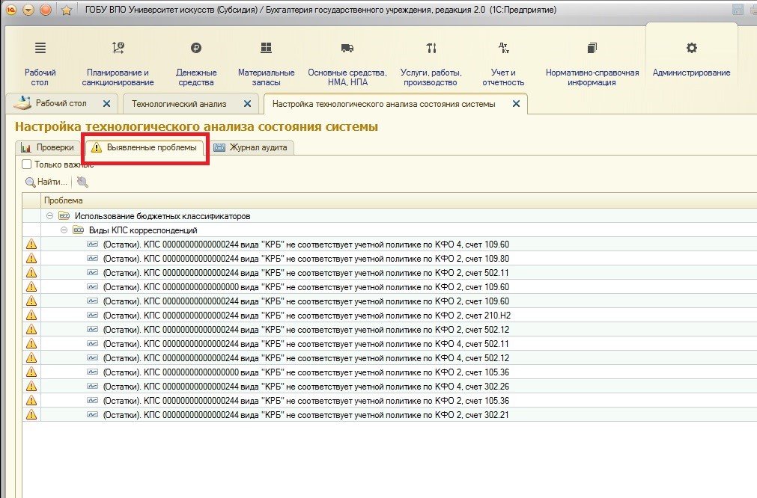The image size is (757, 498).
Task: Click the Найти... search button
Action: pyautogui.click(x=46, y=182)
